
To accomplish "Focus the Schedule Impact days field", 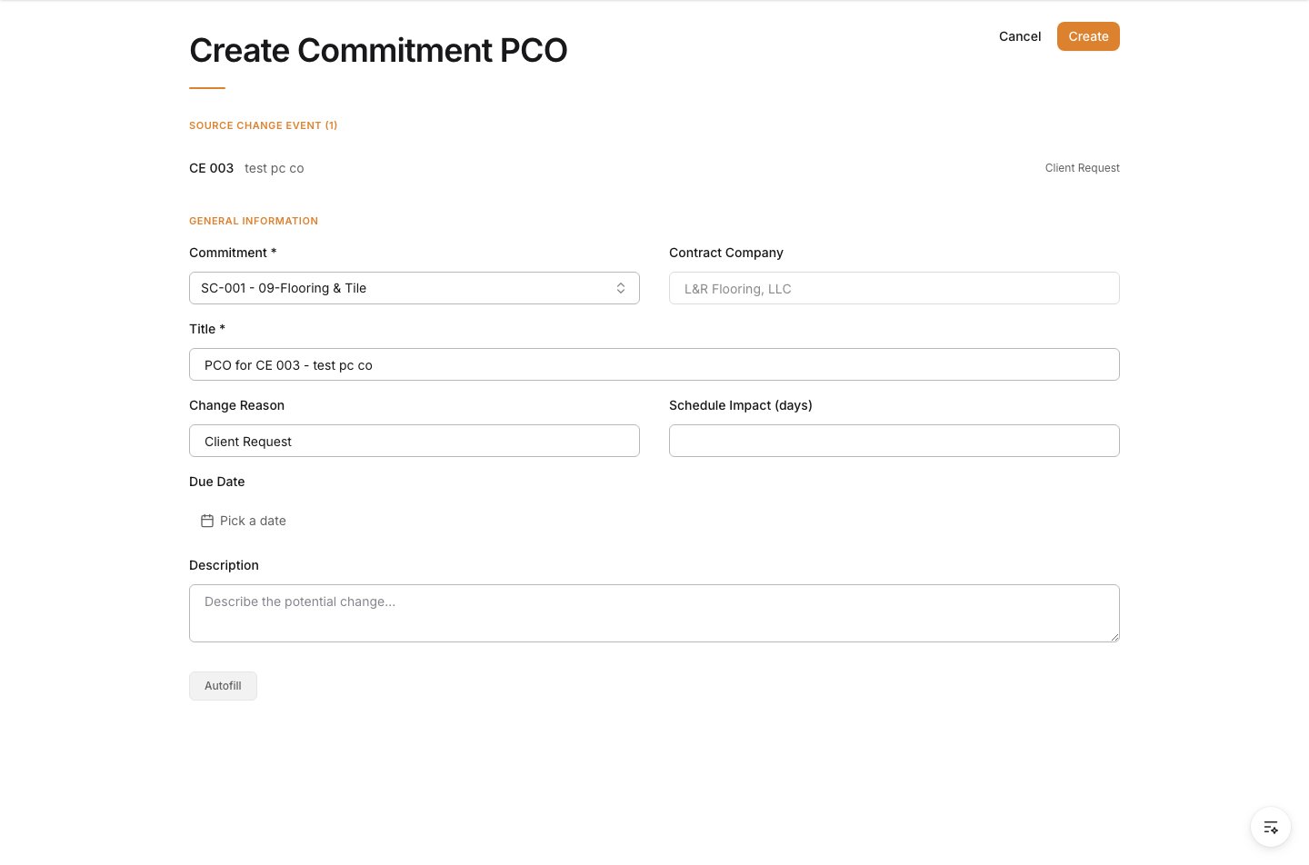I will [x=894, y=441].
